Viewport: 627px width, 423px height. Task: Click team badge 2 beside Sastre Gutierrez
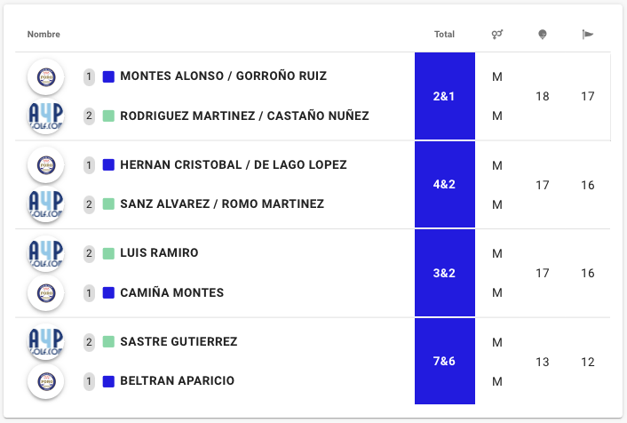(89, 342)
